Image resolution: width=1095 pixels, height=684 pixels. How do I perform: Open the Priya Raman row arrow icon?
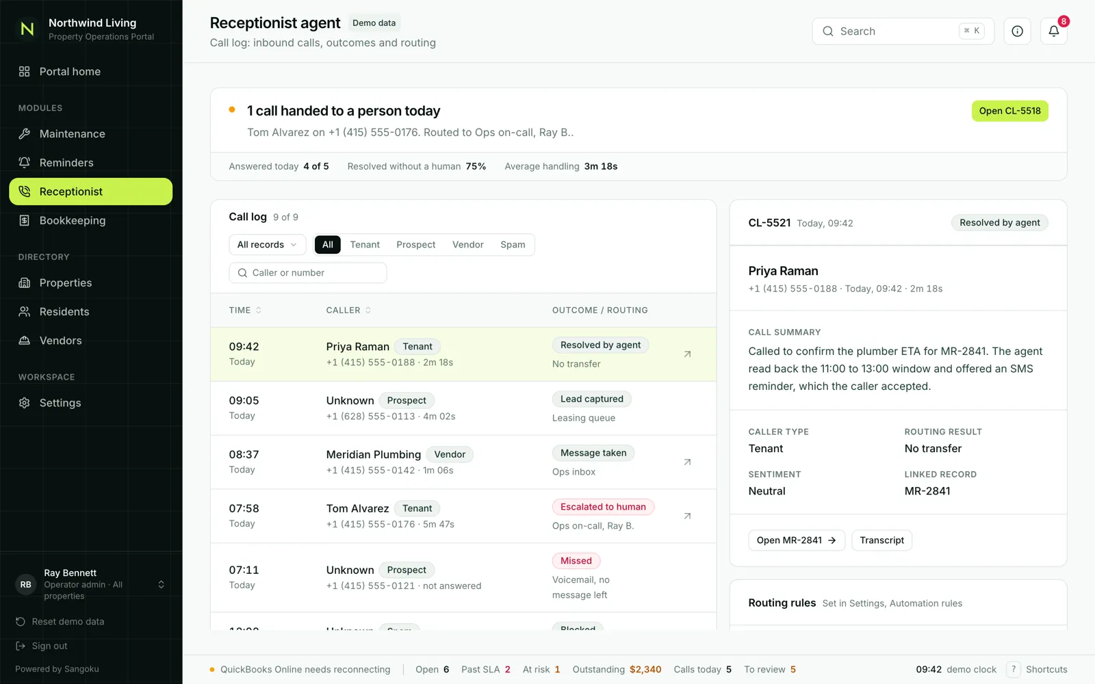pyautogui.click(x=687, y=354)
